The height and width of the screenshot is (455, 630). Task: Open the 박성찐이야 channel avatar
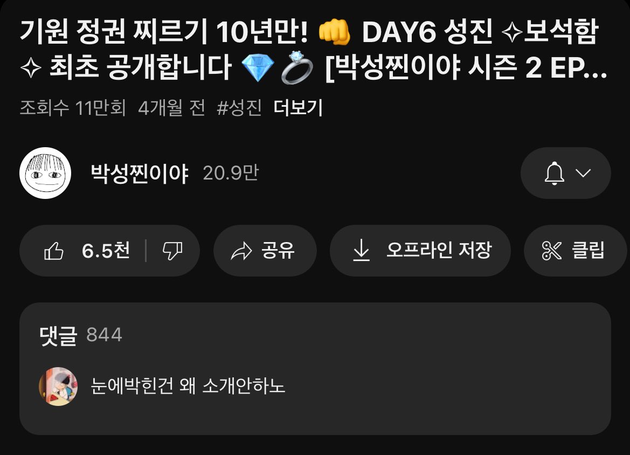45,173
